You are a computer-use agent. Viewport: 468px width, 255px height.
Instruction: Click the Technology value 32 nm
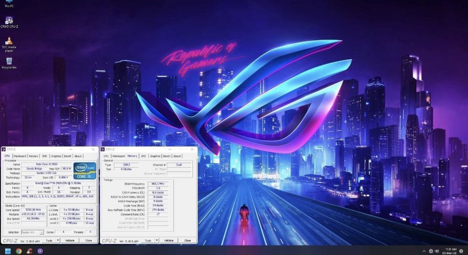pyautogui.click(x=28, y=177)
